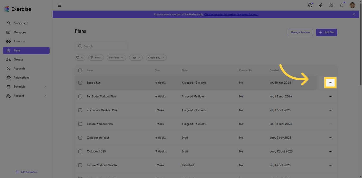Select all plans via header checkbox

pos(80,70)
